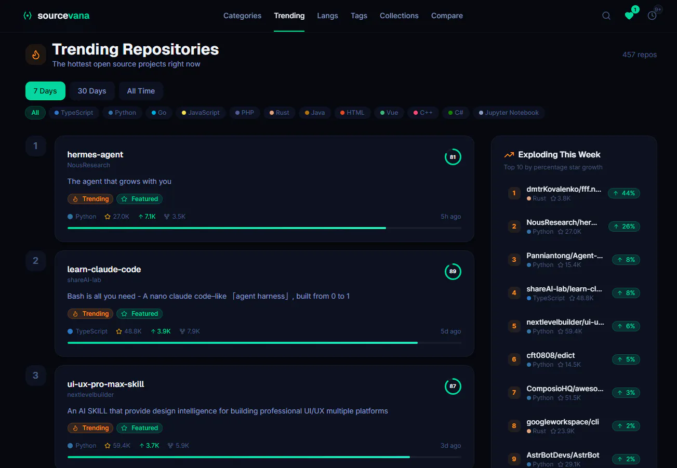Click the progress bar in learn-claude-code card
This screenshot has height=468, width=677.
click(264, 343)
